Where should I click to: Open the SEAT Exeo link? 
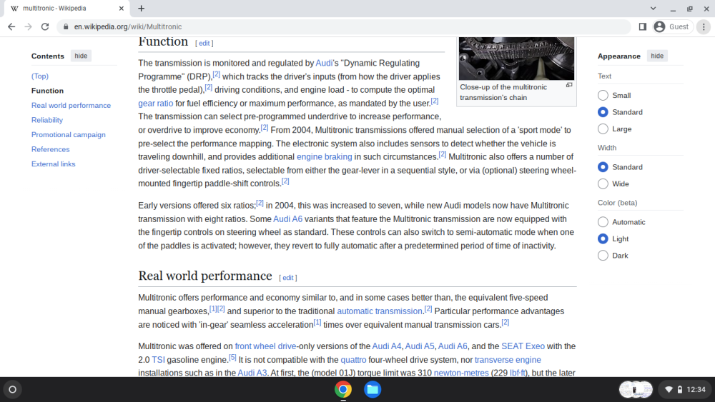pos(523,346)
